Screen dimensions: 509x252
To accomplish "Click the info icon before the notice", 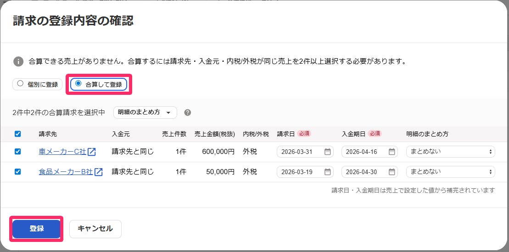I will (x=18, y=61).
